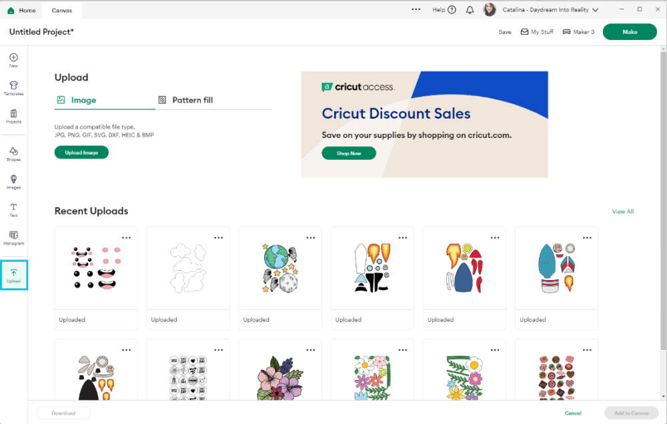Image resolution: width=667 pixels, height=424 pixels.
Task: Open the Help question mark icon
Action: (x=452, y=10)
